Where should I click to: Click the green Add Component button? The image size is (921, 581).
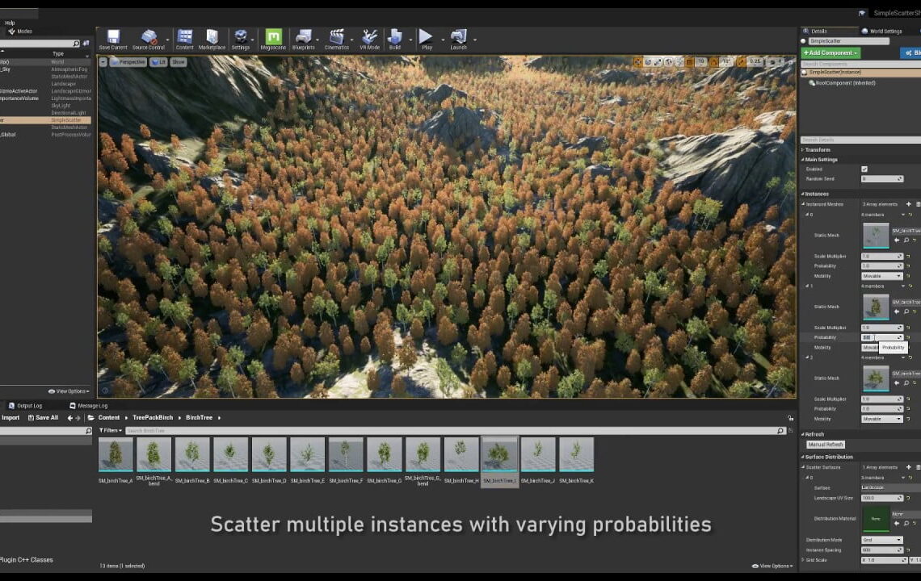pos(831,52)
